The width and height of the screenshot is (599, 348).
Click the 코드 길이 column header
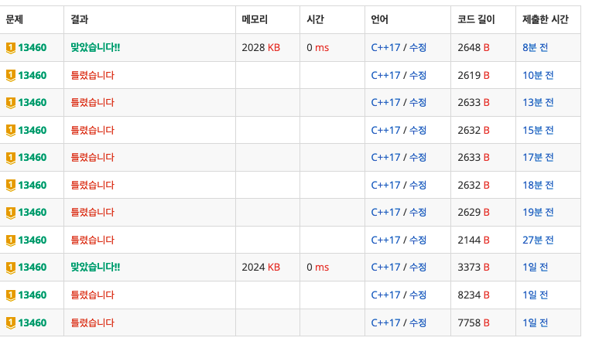(x=476, y=19)
